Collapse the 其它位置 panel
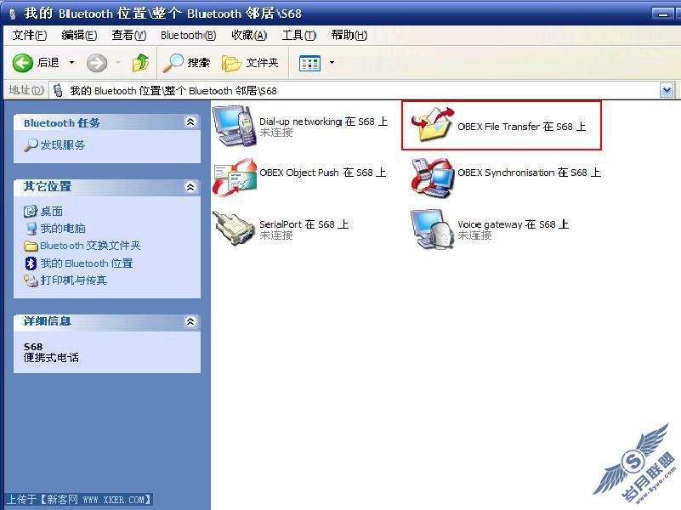The height and width of the screenshot is (510, 681). click(190, 187)
